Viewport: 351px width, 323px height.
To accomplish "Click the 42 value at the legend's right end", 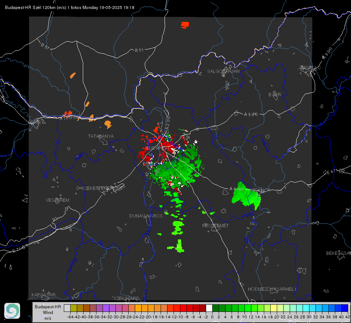I will pyautogui.click(x=347, y=317).
